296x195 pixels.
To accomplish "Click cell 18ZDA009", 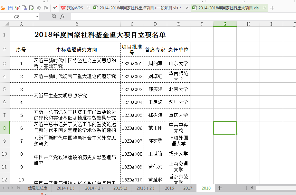I will pyautogui.click(x=132, y=167).
